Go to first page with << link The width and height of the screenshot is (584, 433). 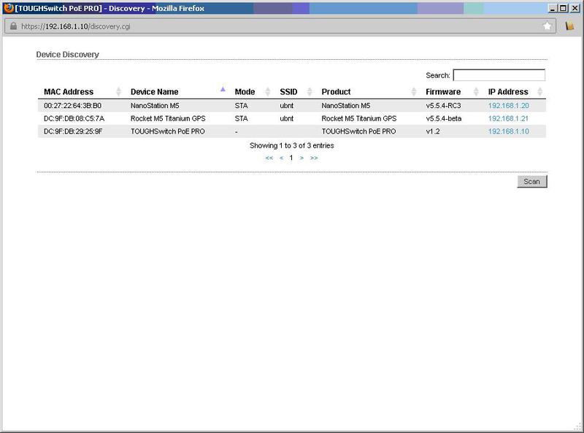point(269,158)
